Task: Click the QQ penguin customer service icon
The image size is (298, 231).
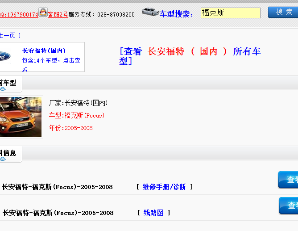Action: tap(43, 12)
